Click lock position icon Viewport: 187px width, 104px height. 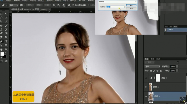(157, 71)
